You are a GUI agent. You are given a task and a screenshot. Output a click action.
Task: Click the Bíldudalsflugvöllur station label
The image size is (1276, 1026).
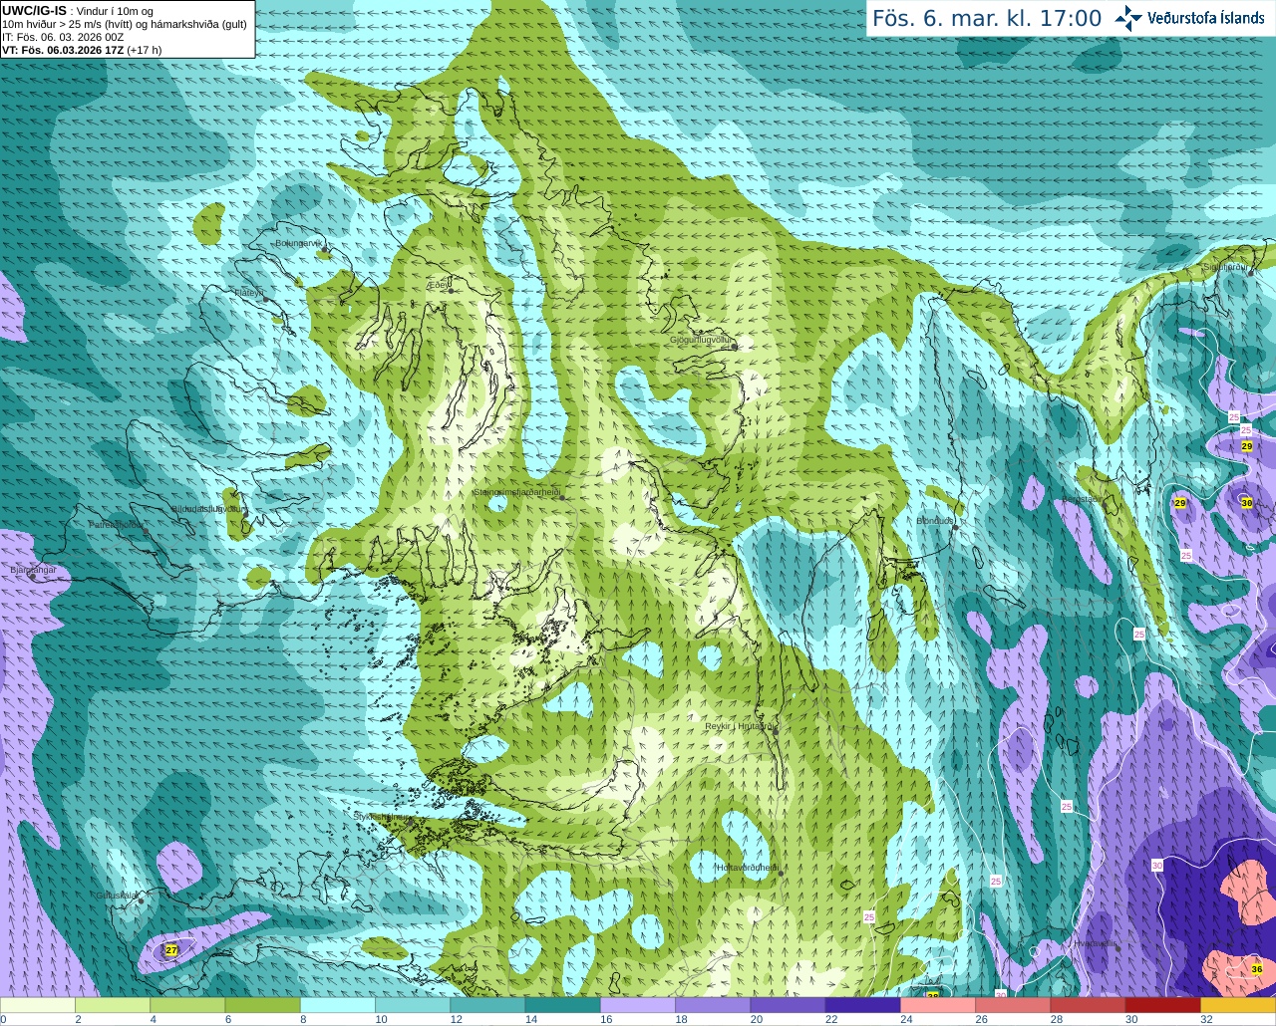(x=207, y=509)
